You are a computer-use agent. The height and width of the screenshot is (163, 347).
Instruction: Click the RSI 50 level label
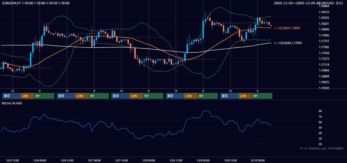(320, 127)
